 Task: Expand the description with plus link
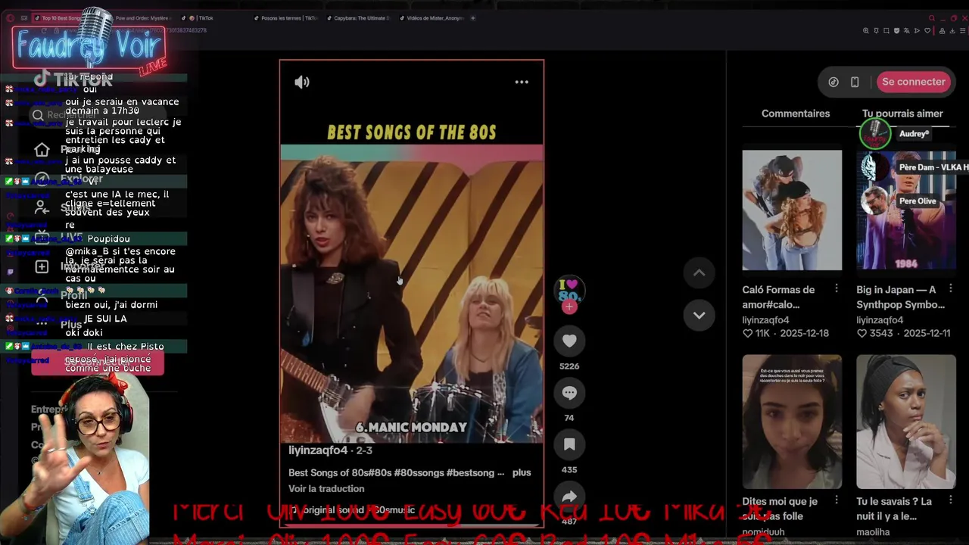(522, 472)
